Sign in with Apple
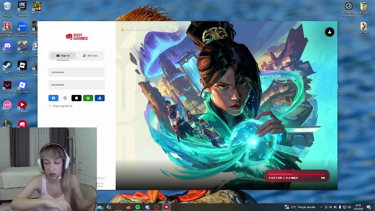Image resolution: width=375 pixels, height=211 pixels. point(76,98)
